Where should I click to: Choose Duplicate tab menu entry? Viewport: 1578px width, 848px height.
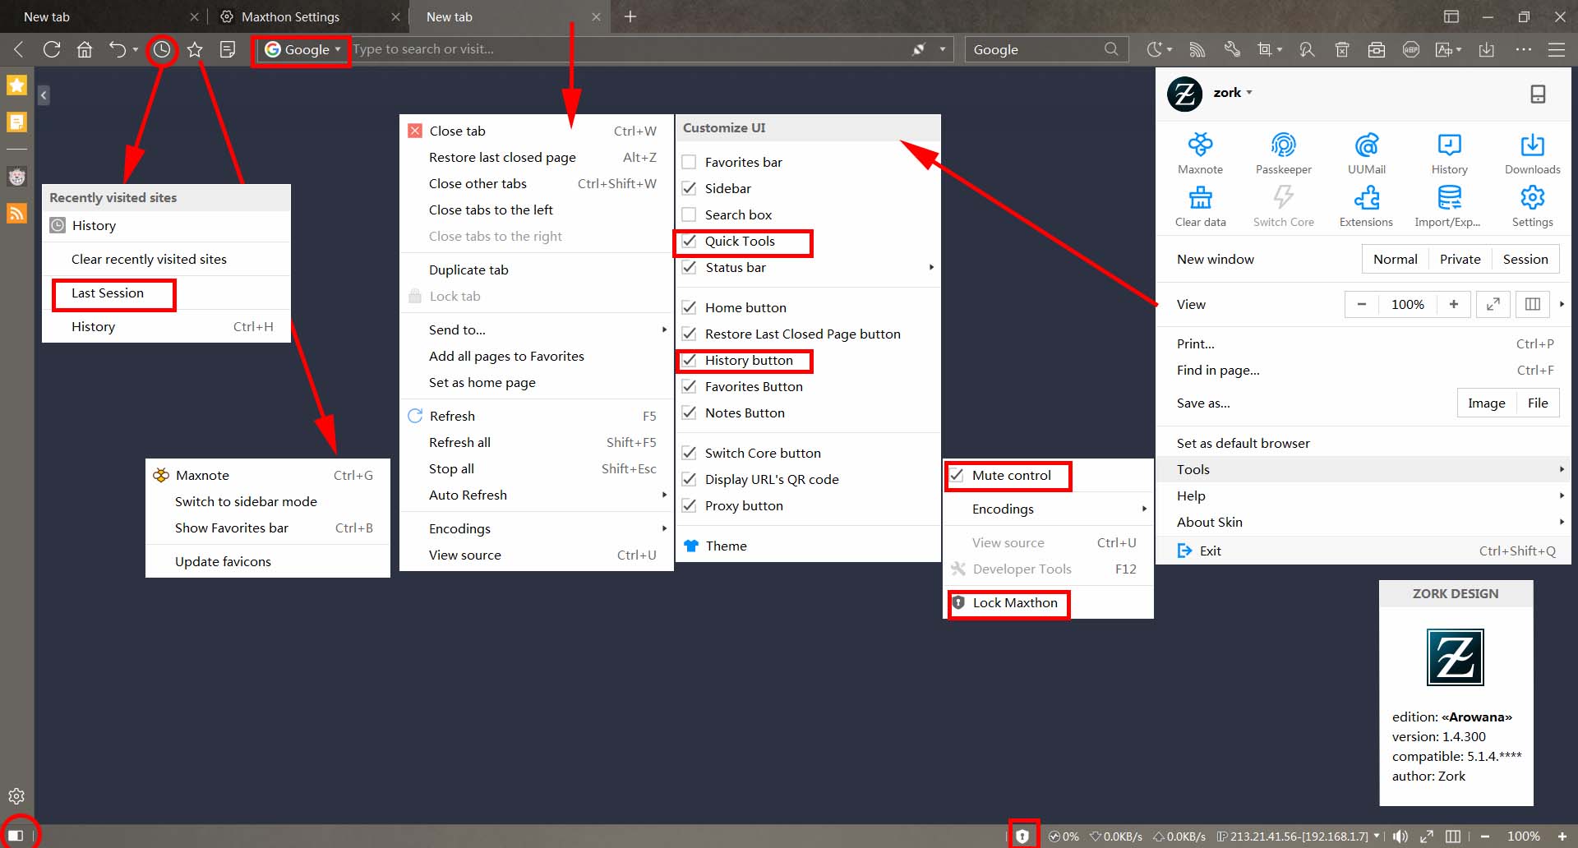(537, 270)
